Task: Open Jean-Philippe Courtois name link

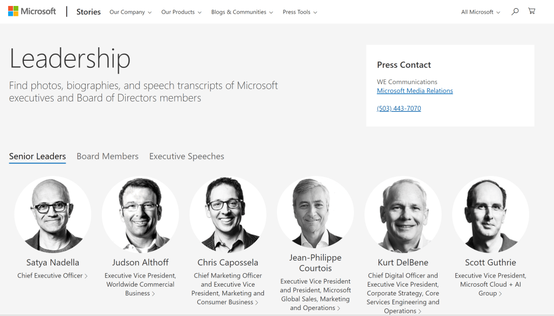Action: coord(315,263)
